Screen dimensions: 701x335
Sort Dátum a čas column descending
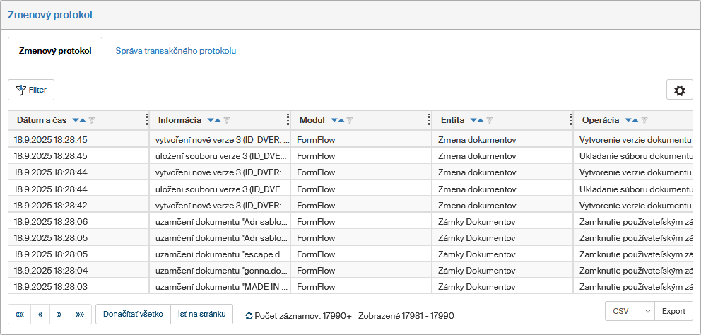tap(76, 120)
